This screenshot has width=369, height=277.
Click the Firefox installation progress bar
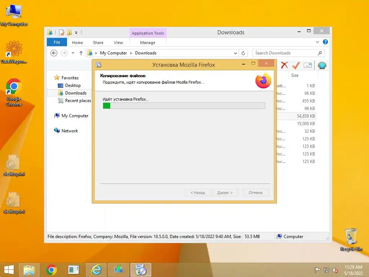tap(184, 106)
